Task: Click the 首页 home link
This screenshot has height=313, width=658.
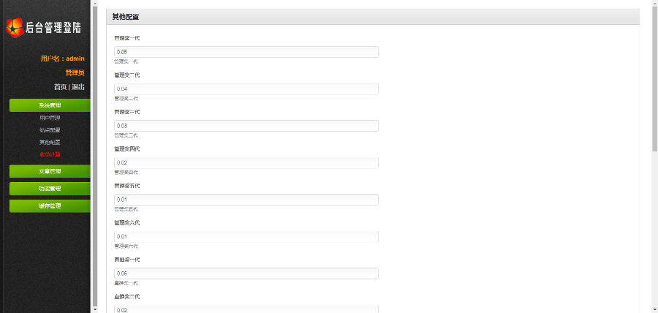Action: (x=60, y=87)
